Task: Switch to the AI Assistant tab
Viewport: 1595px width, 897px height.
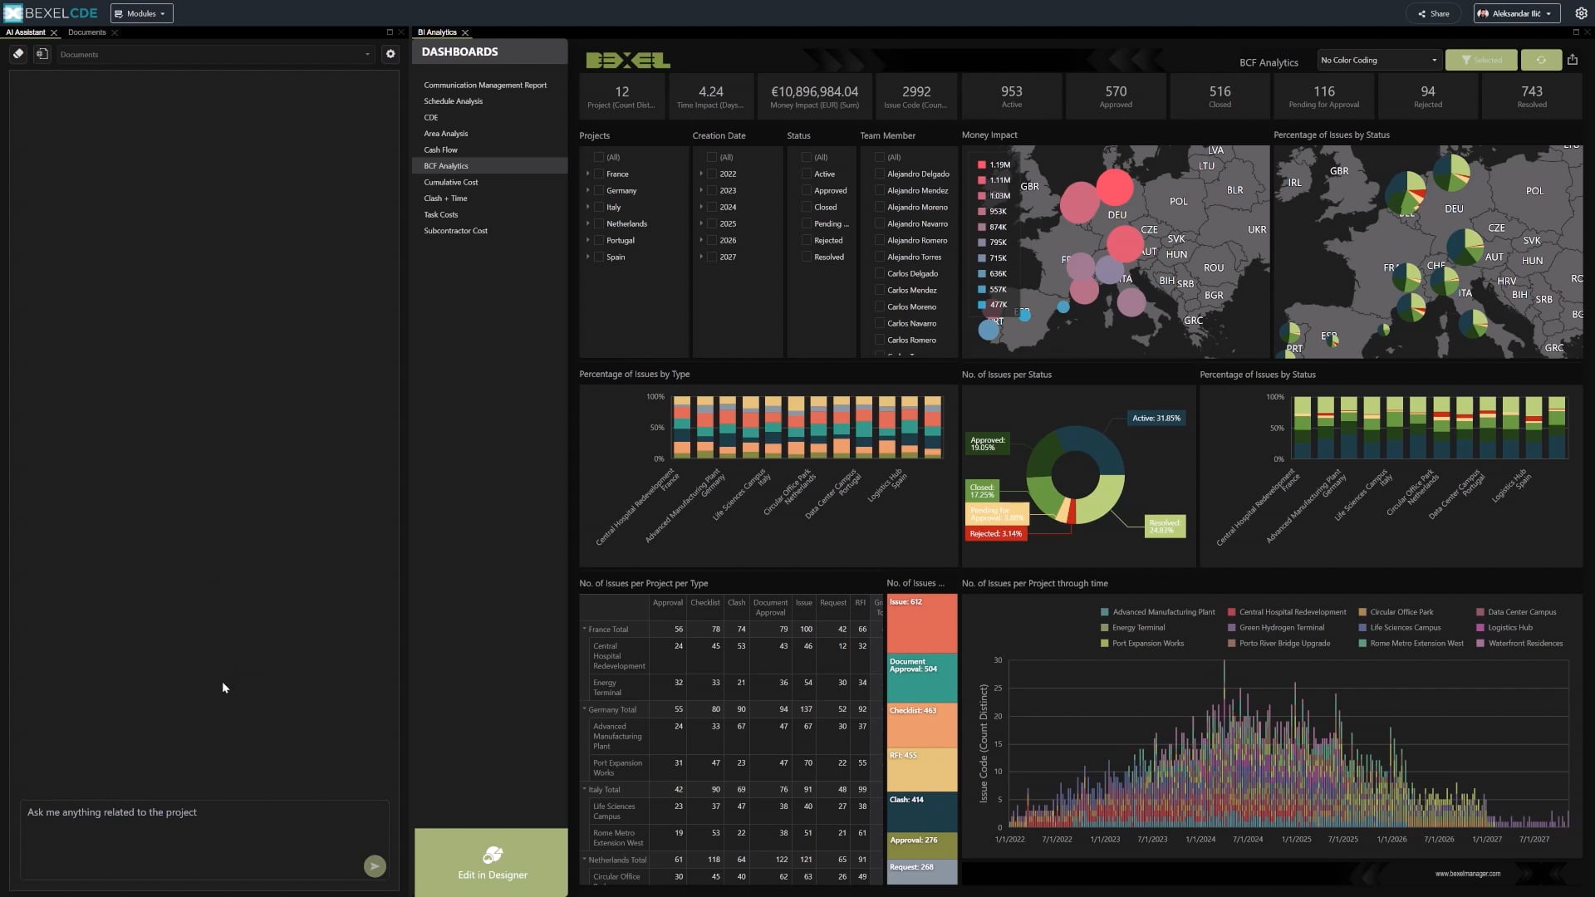Action: pos(26,32)
